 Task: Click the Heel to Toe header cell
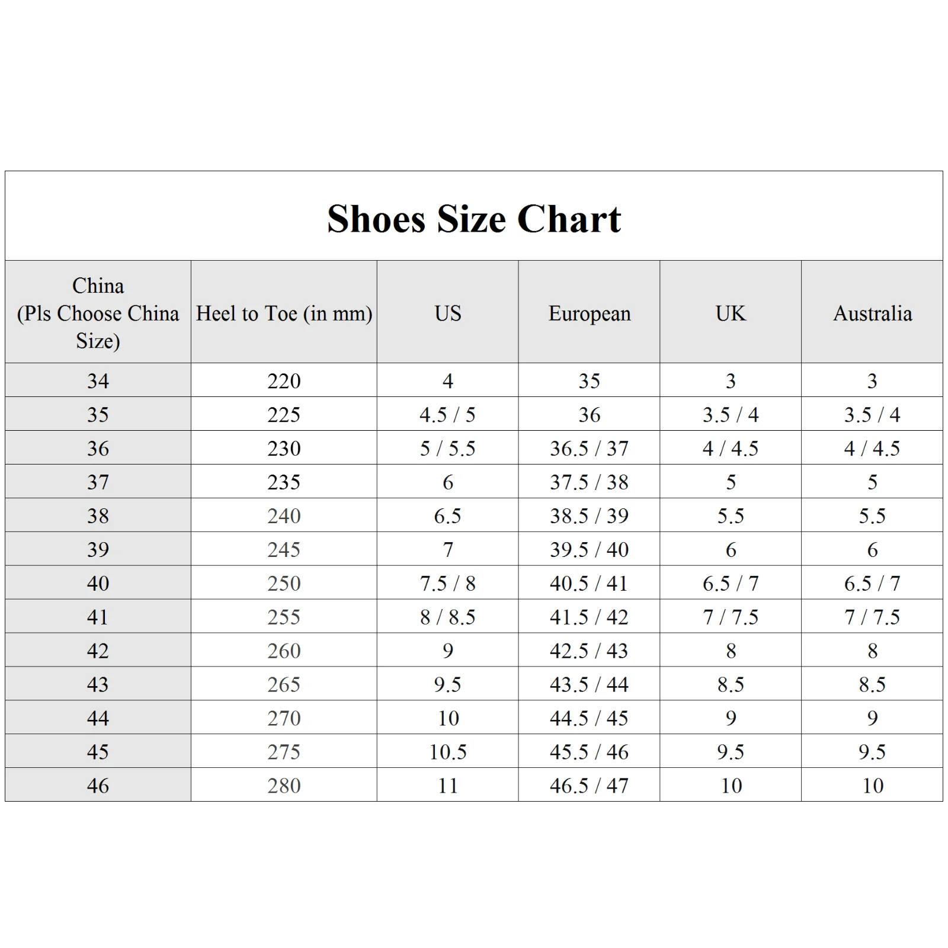coord(284,313)
